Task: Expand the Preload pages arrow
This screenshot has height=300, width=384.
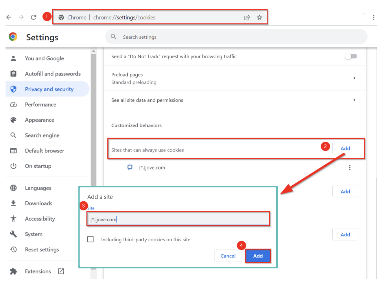Action: coord(354,78)
